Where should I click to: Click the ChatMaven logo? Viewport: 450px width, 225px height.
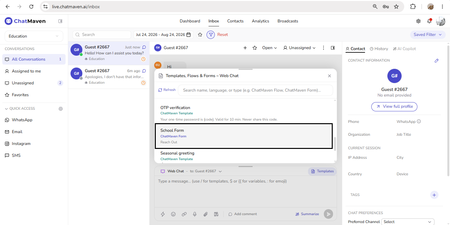coord(25,21)
